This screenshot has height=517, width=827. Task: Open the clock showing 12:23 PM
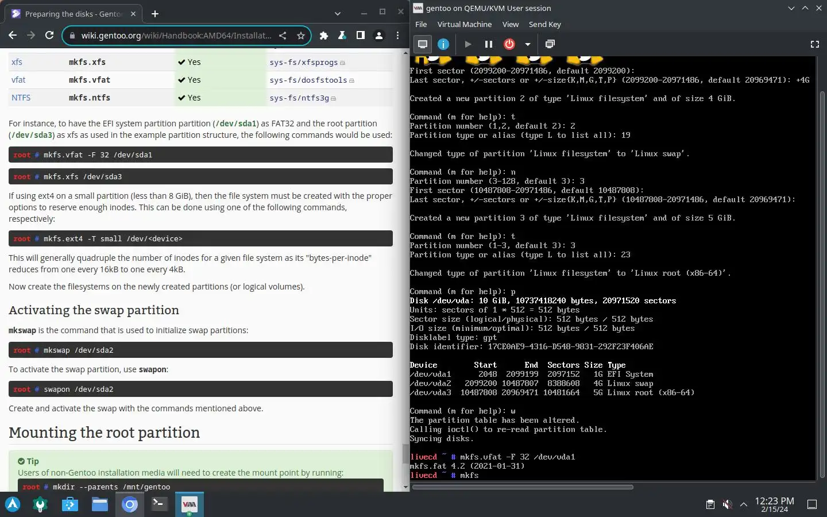pos(774,505)
